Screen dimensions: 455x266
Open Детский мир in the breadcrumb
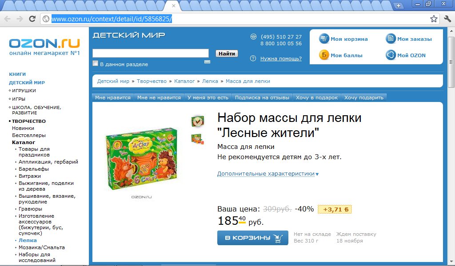(113, 81)
